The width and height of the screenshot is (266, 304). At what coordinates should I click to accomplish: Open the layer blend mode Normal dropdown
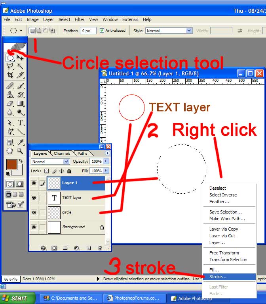(x=66, y=162)
